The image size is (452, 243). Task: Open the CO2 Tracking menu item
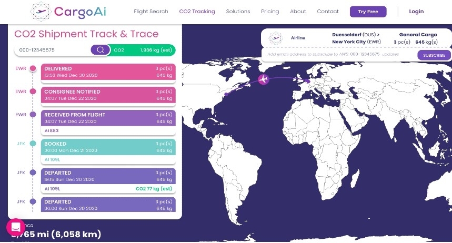click(197, 12)
